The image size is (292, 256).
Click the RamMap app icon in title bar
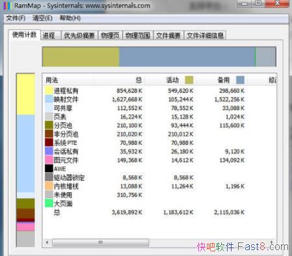[7, 5]
